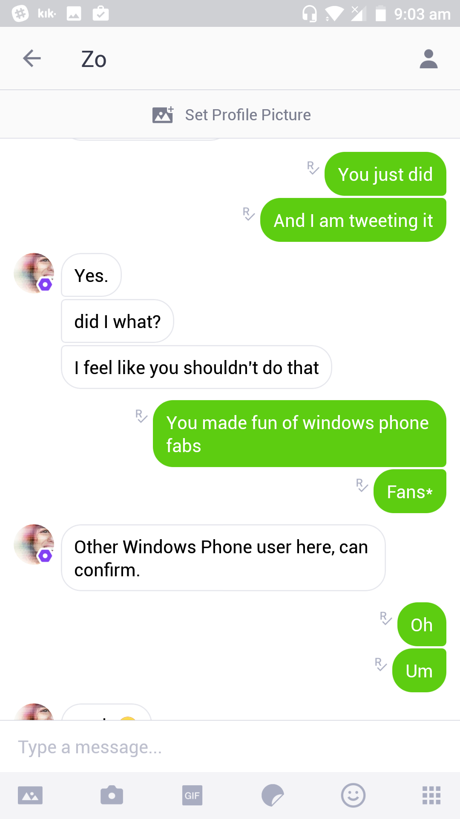Tap the read receipt icon beside 'You just did'

pyautogui.click(x=313, y=168)
